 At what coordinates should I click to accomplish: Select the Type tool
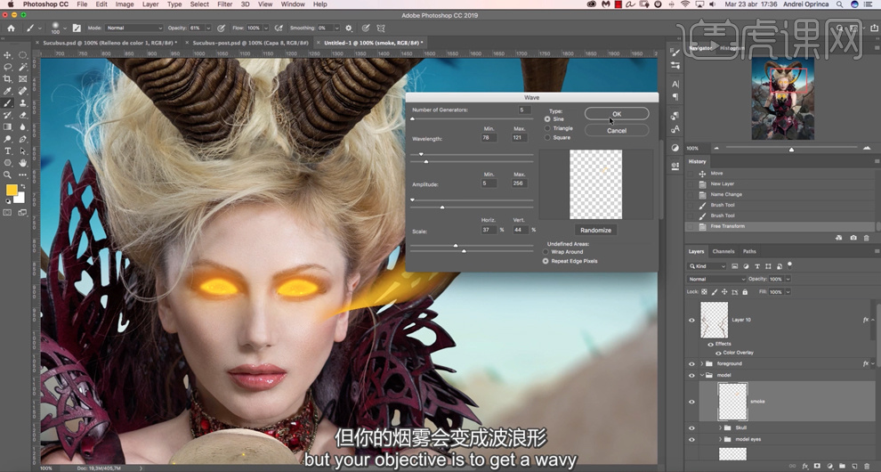coord(8,151)
